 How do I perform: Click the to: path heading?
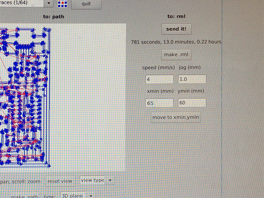pos(54,16)
